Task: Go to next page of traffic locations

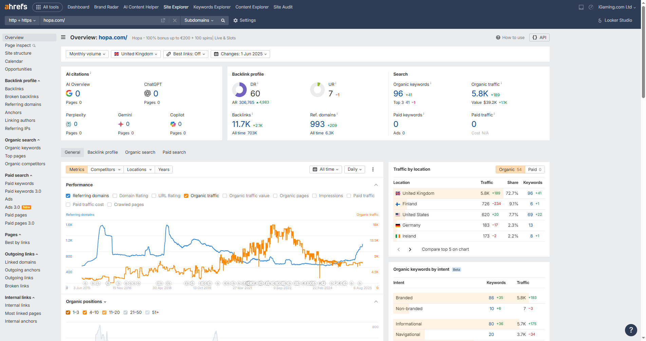Action: click(x=410, y=249)
